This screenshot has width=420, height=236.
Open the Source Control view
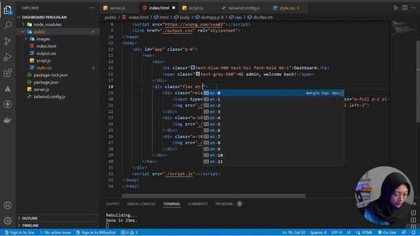point(7,41)
